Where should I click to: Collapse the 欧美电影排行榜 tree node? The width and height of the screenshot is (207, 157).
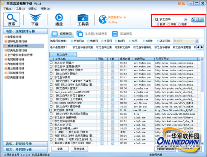point(6,50)
